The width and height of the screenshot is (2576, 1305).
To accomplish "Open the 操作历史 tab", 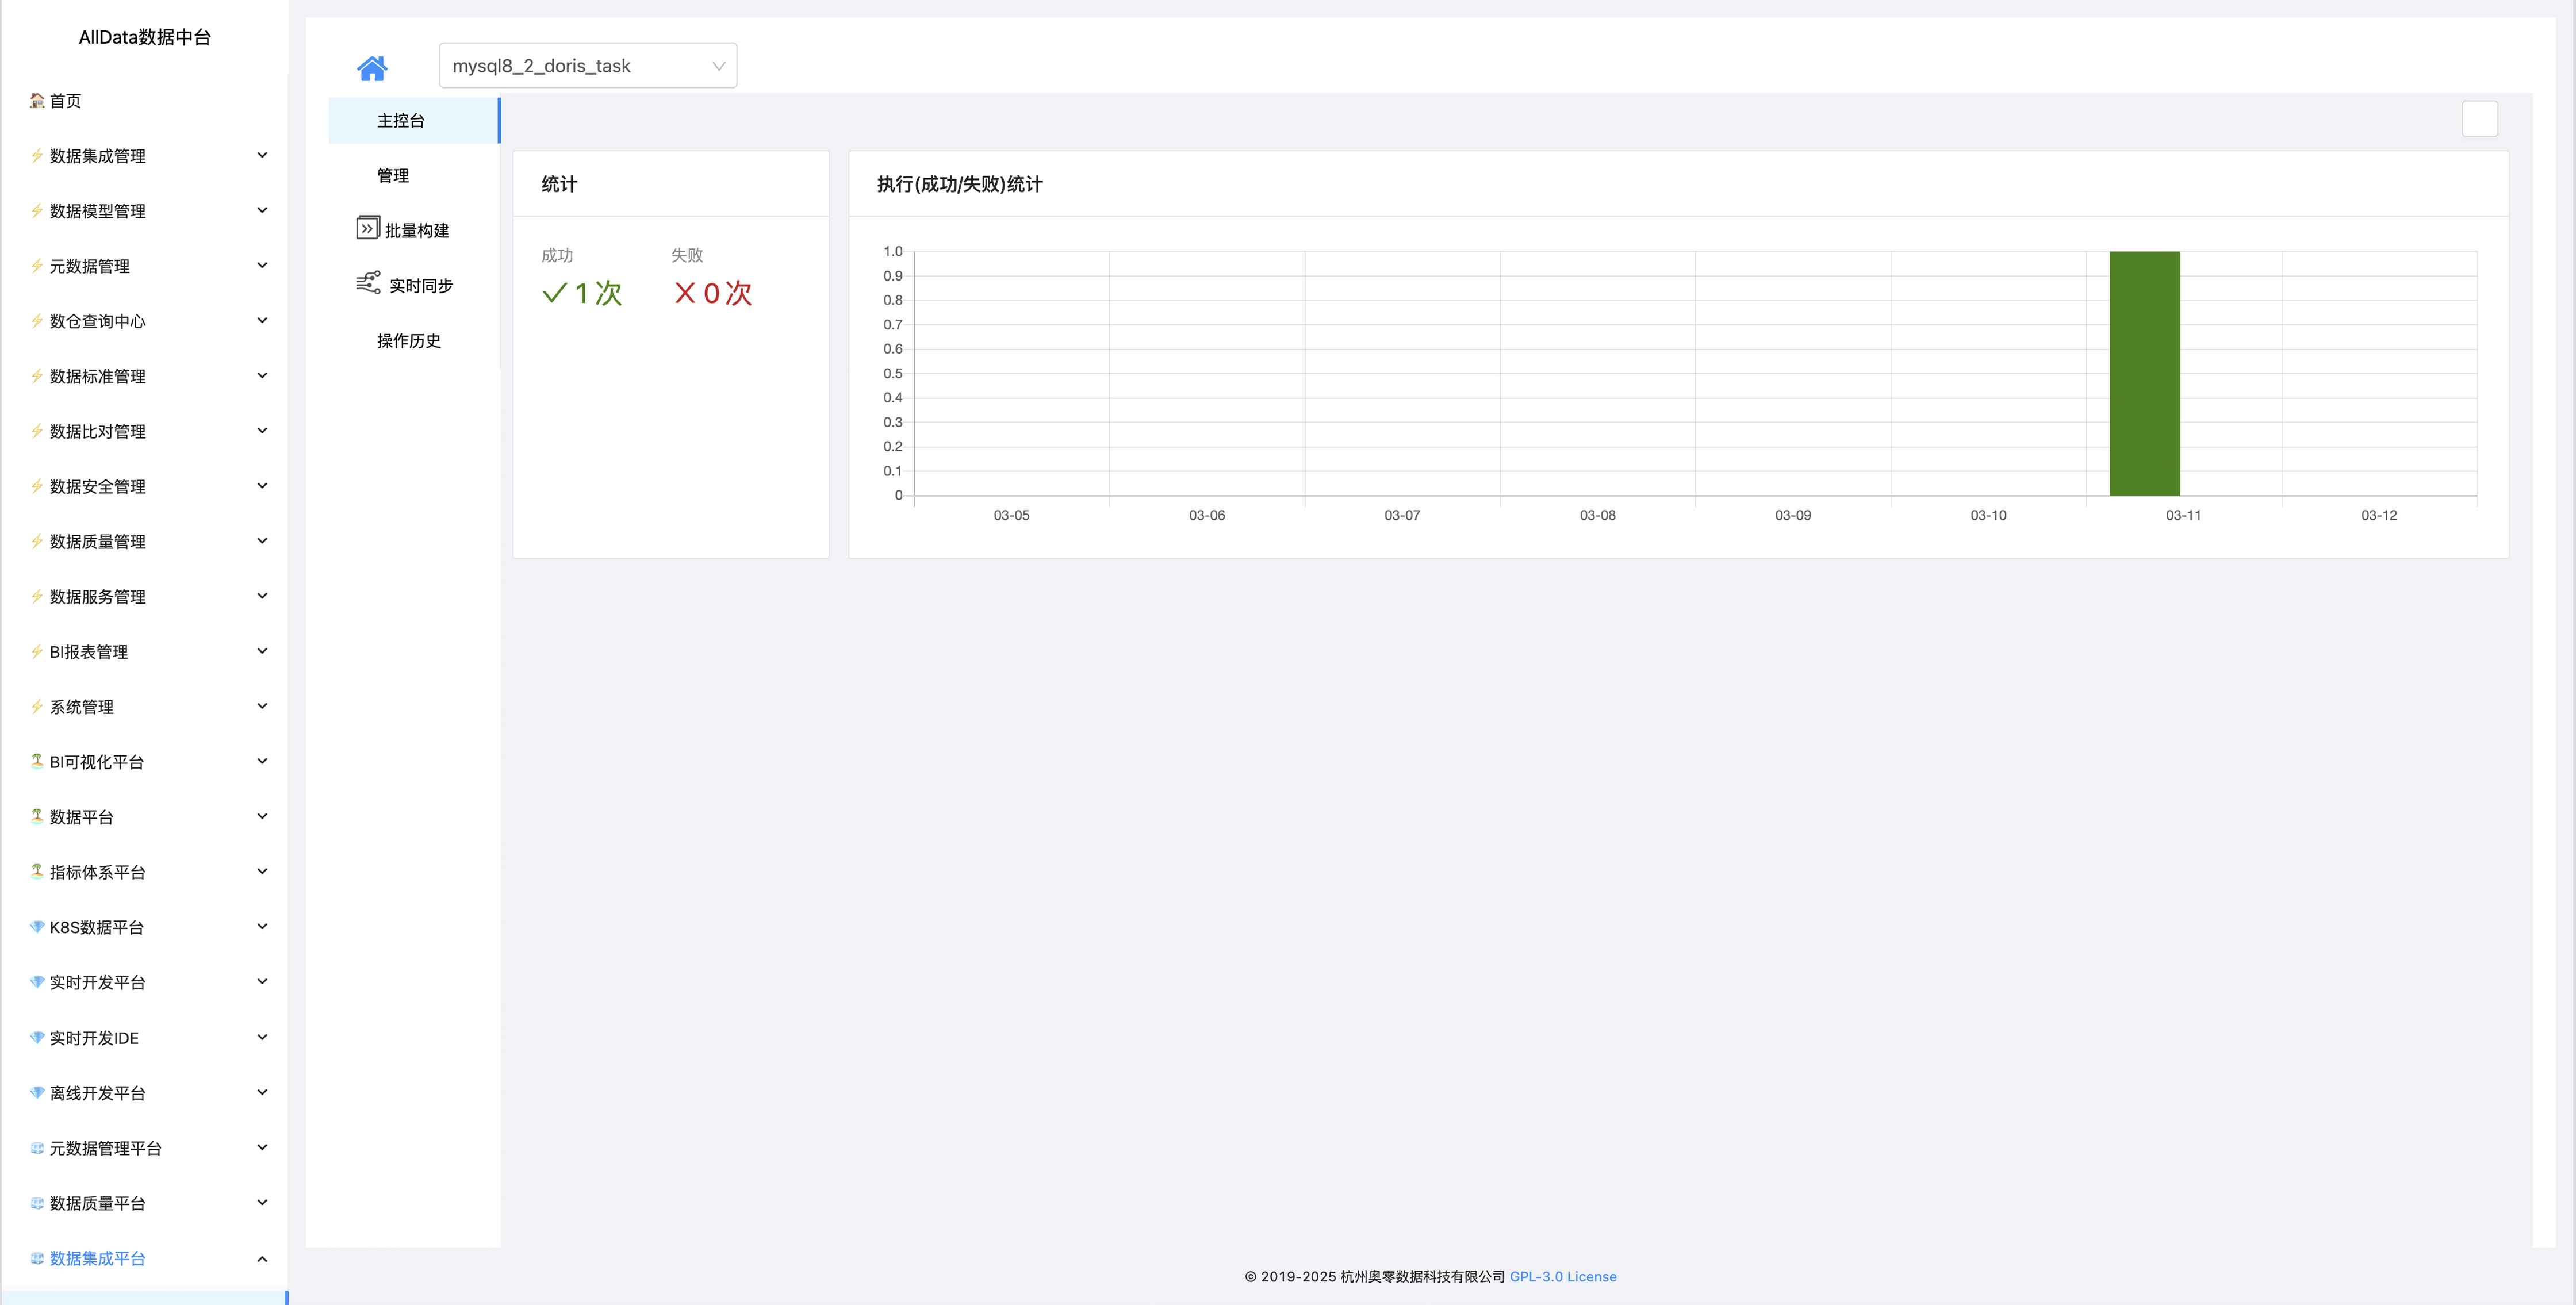I will click(x=408, y=340).
